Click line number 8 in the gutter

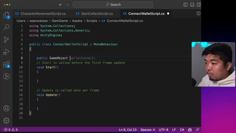click(x=22, y=58)
